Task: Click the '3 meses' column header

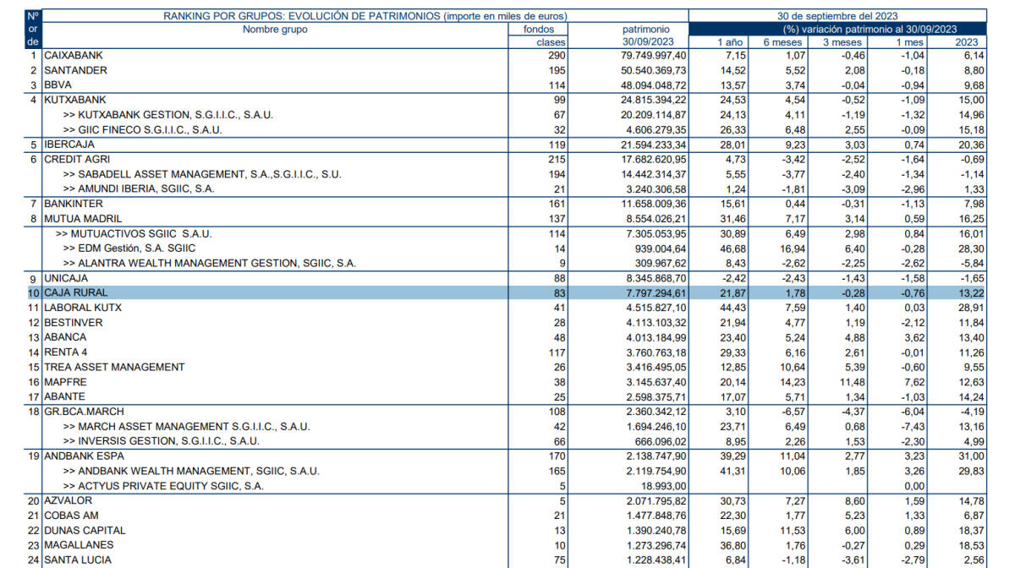Action: pyautogui.click(x=842, y=42)
